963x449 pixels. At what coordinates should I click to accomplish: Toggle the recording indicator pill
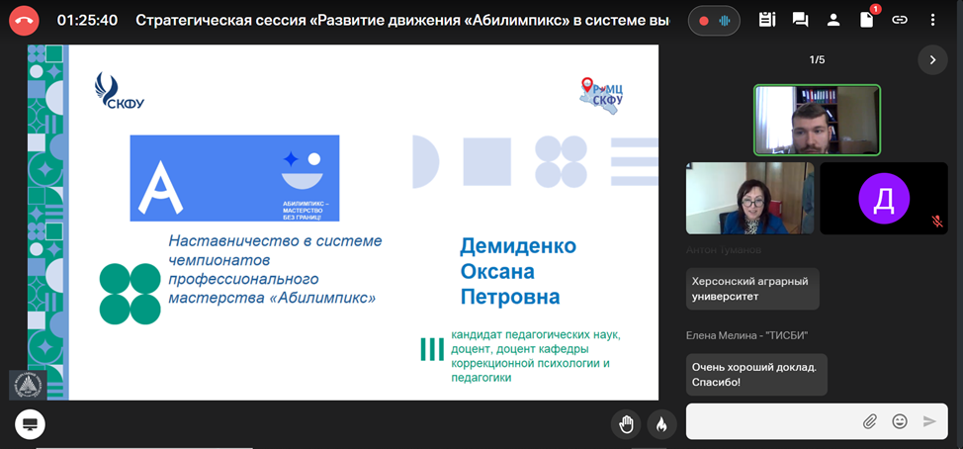[715, 21]
